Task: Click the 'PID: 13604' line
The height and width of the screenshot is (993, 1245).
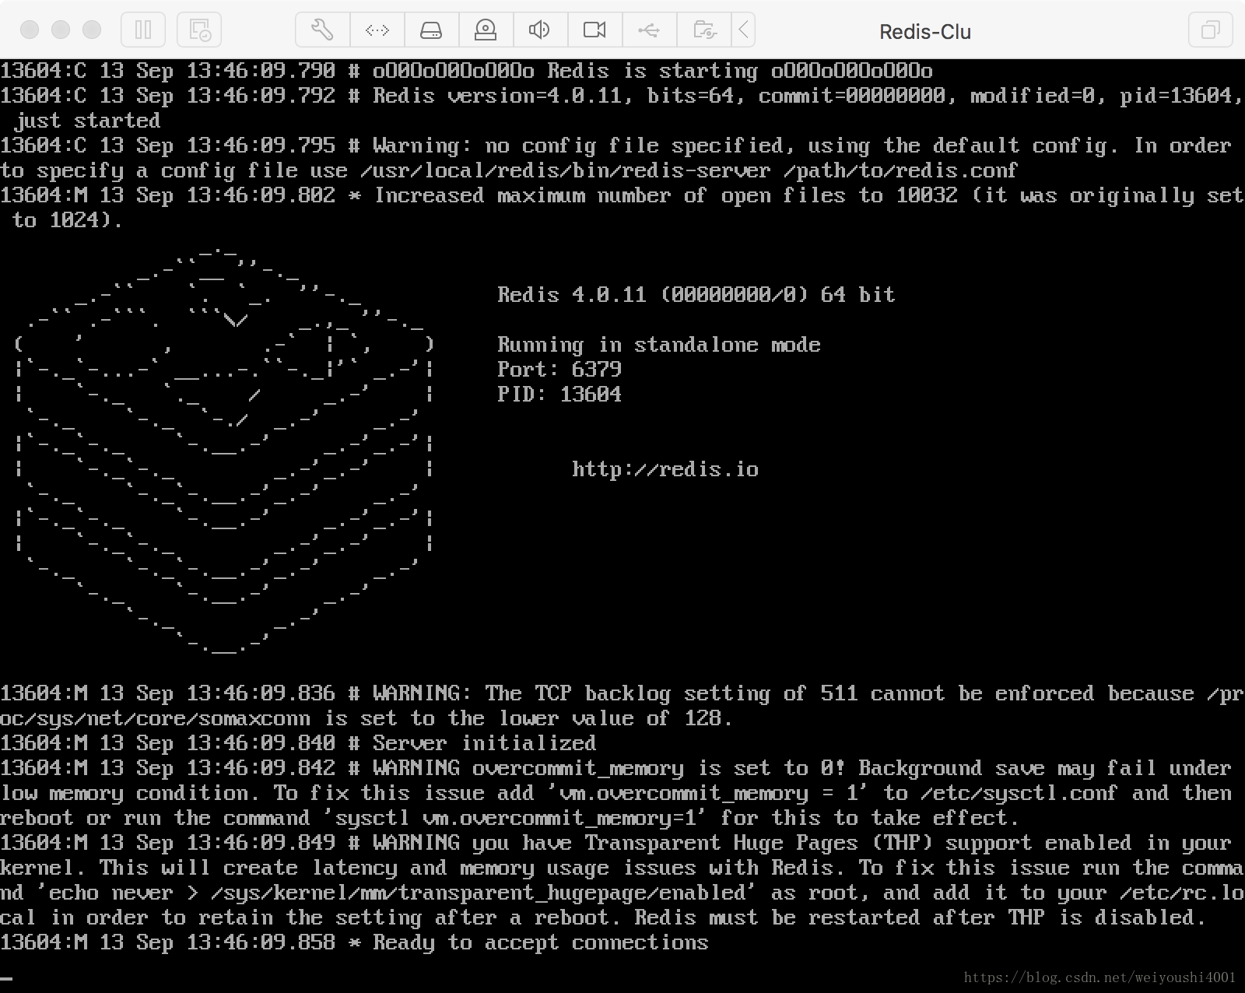Action: click(559, 394)
